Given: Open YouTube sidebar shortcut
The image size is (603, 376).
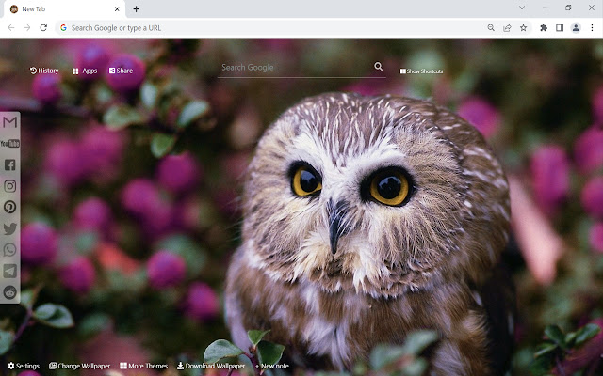Looking at the screenshot, I should point(10,144).
